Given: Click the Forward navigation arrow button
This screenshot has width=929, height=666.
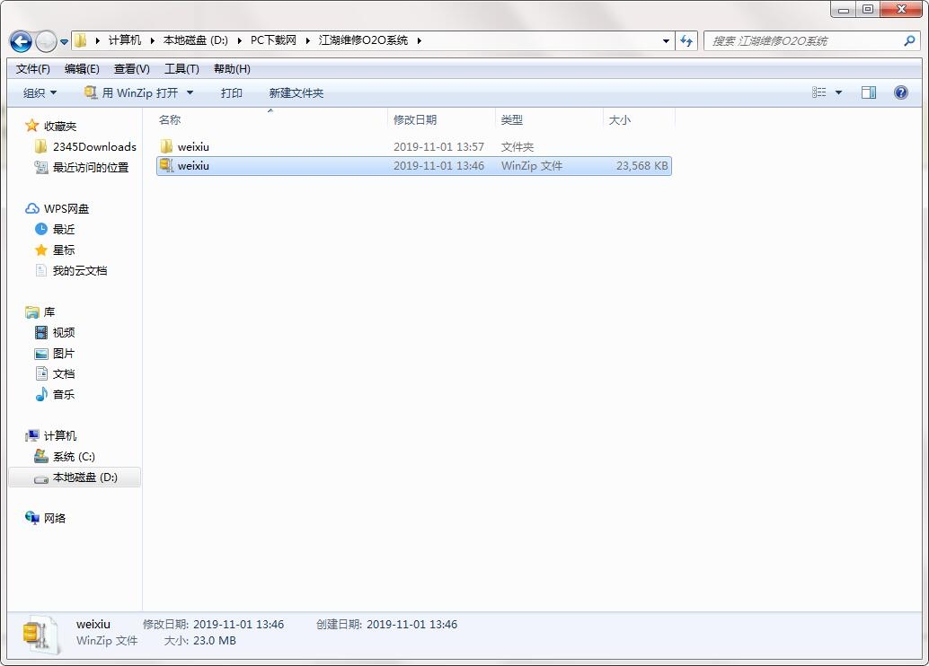Looking at the screenshot, I should coord(46,41).
